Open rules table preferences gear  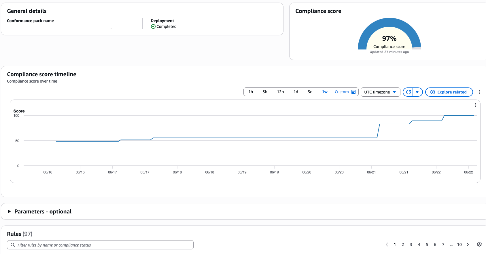tap(479, 244)
